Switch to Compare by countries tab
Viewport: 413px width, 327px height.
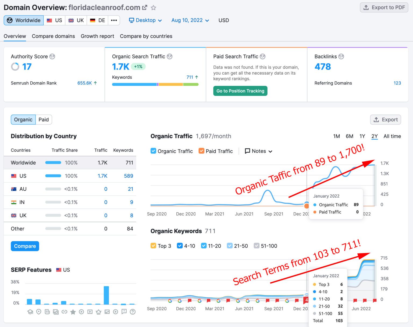click(146, 36)
